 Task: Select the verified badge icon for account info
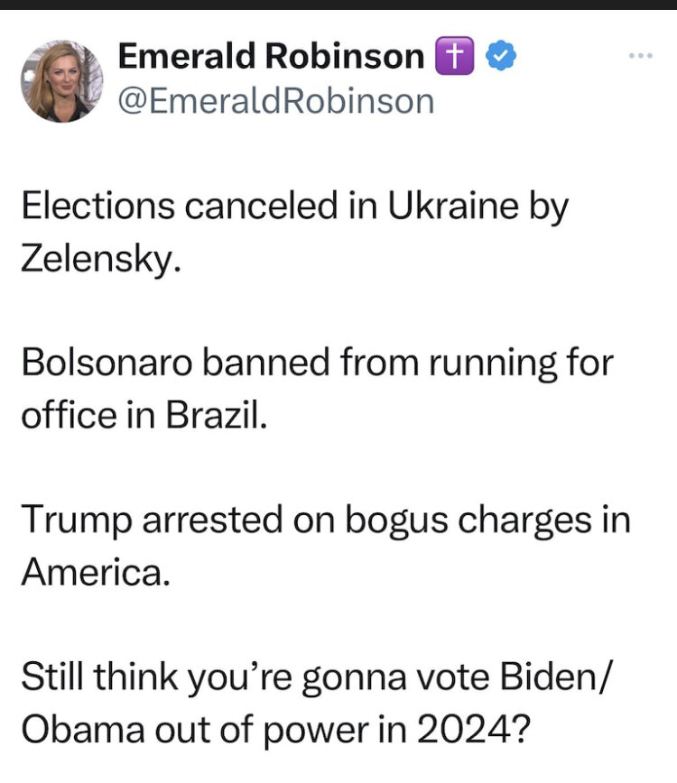point(496,55)
